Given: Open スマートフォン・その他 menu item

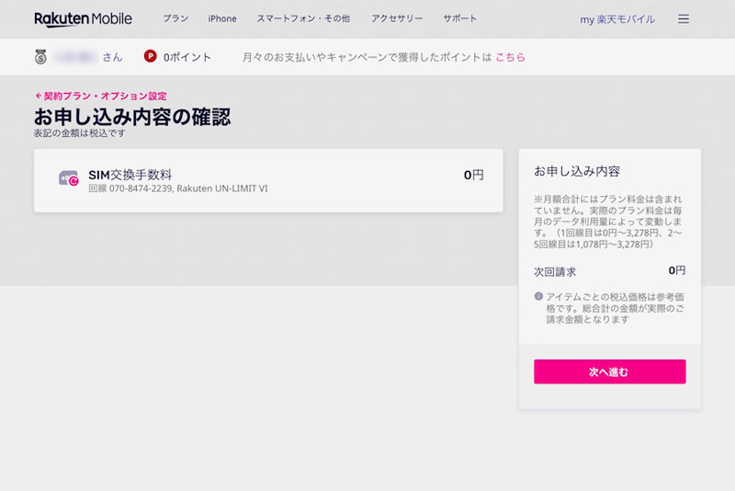Looking at the screenshot, I should pos(303,18).
